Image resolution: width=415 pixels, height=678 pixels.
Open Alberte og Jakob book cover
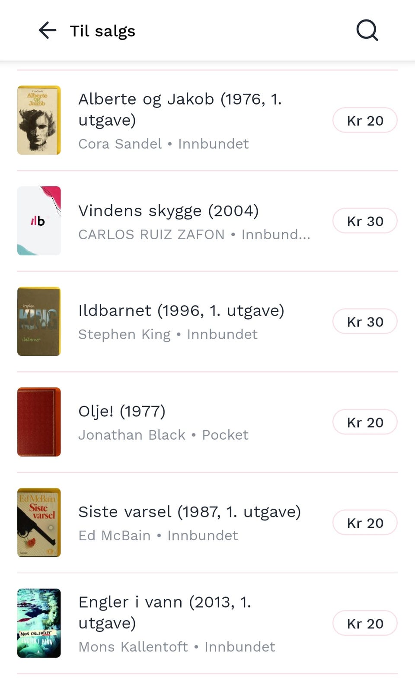click(x=39, y=120)
